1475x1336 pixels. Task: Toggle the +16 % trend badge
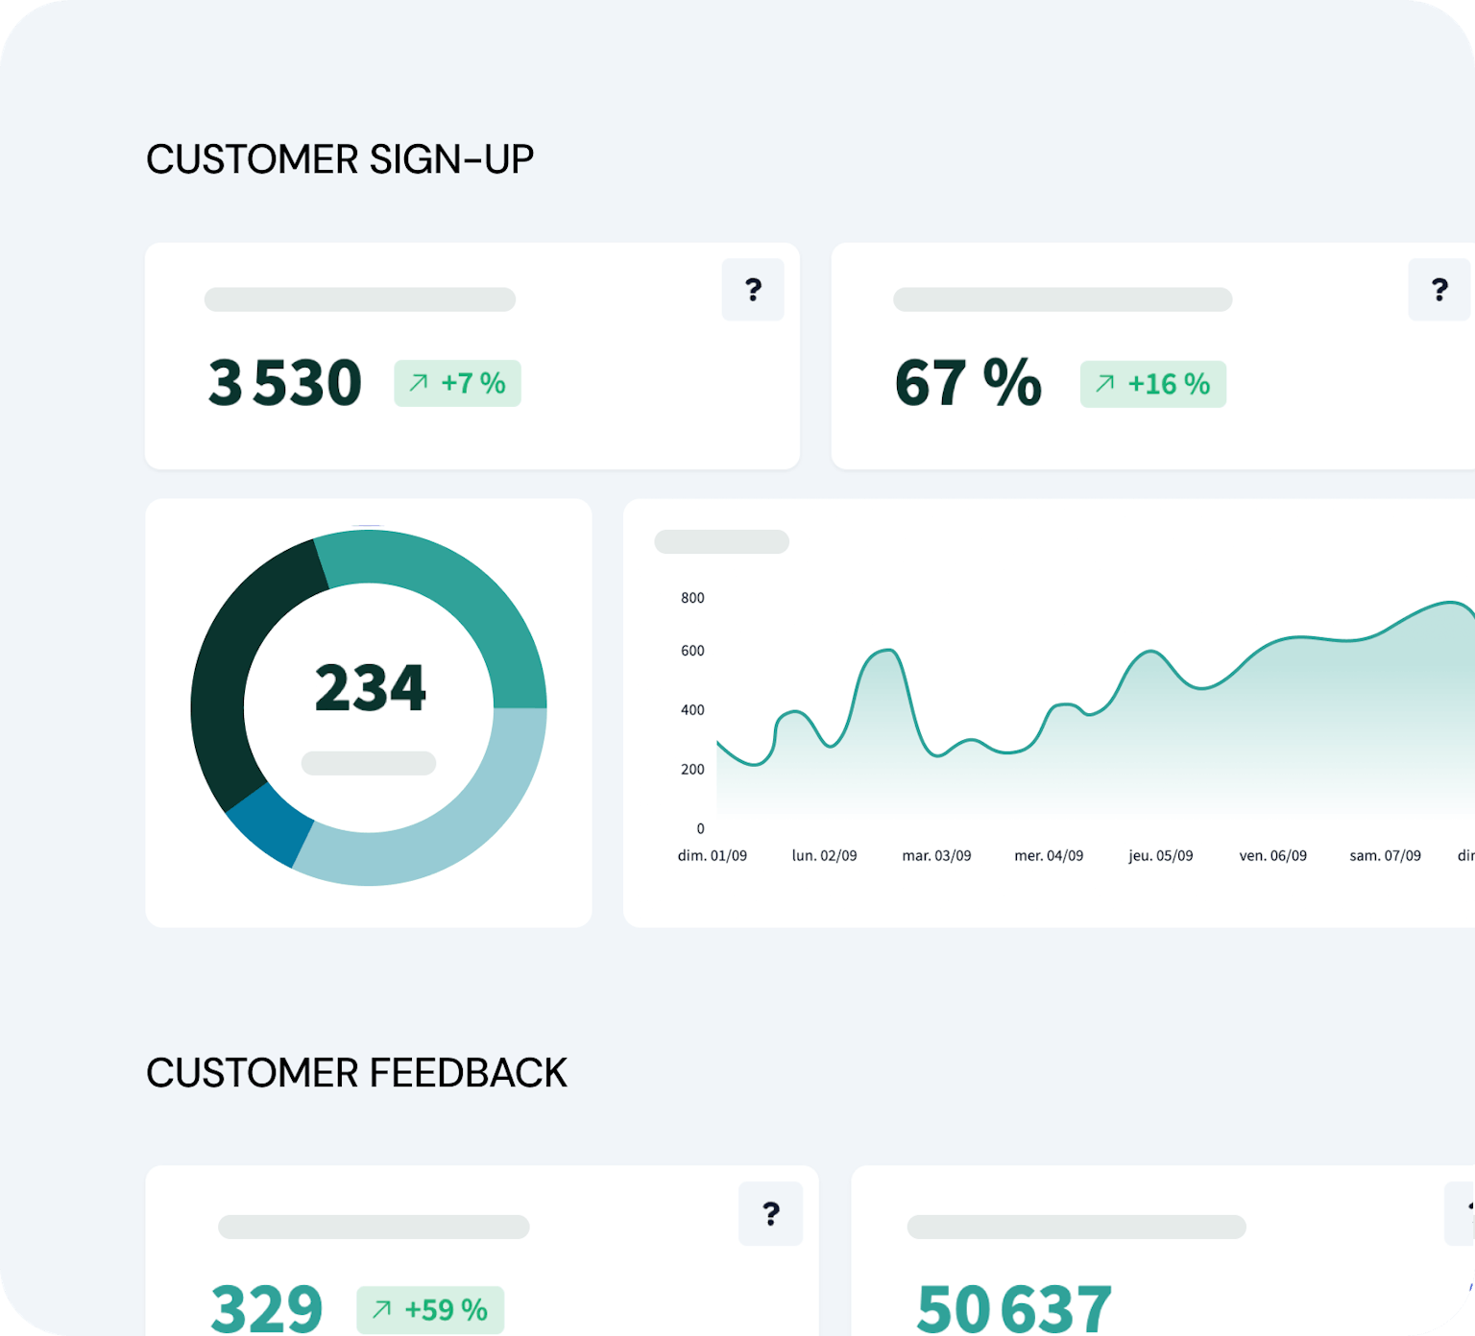pyautogui.click(x=1152, y=384)
